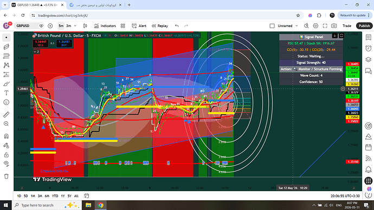Open the news feed icon in right sidebar

(368, 159)
